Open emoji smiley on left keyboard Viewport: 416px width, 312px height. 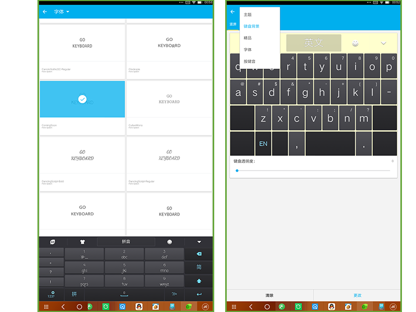coord(170,242)
